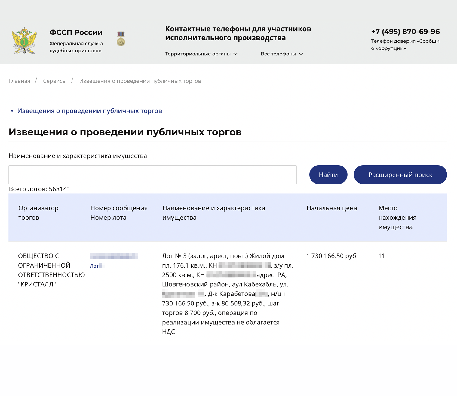Screen dimensions: 457x396
Task: Expand Все телефоны dropdown
Action: point(282,54)
